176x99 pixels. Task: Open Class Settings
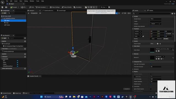[x=55, y=7]
